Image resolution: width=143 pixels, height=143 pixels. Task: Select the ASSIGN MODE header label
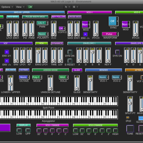coord(50,70)
